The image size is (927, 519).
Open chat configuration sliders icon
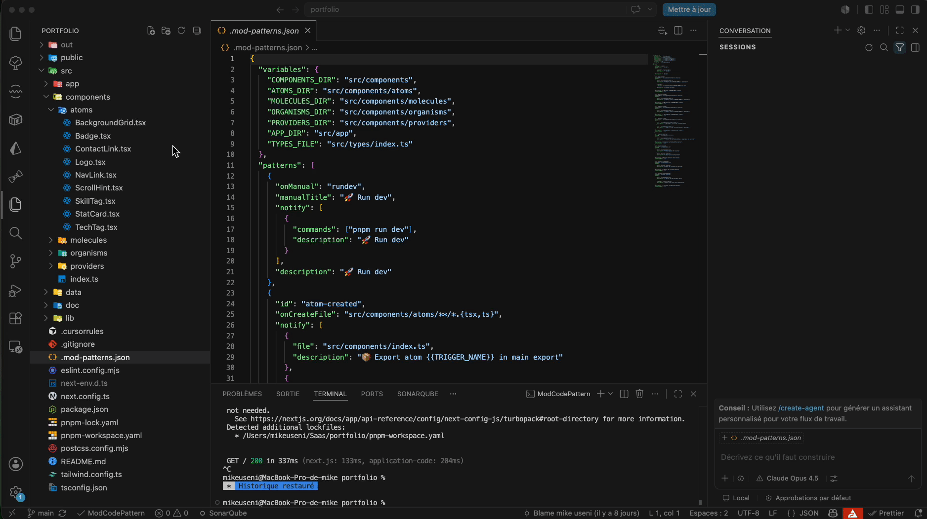pyautogui.click(x=834, y=479)
